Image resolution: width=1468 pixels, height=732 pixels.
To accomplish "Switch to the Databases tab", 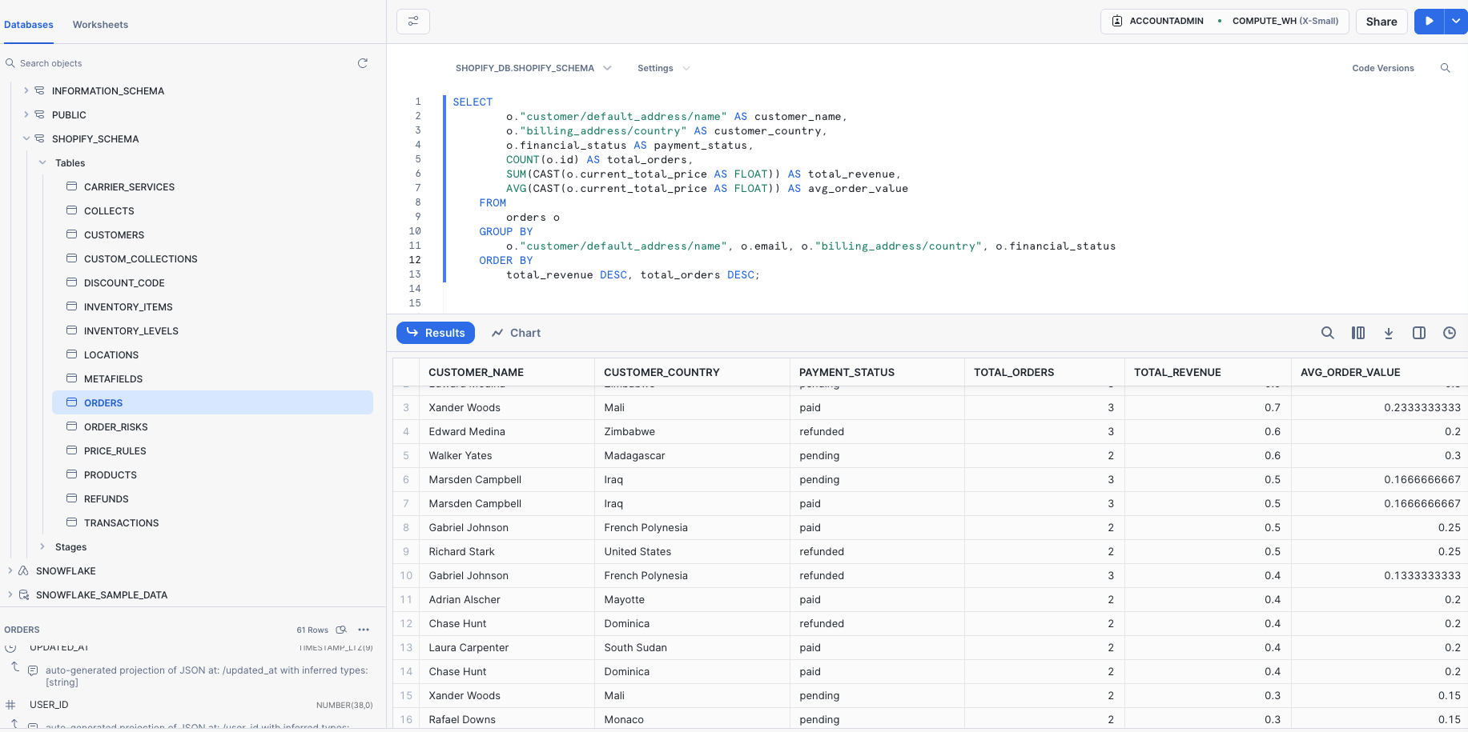I will pyautogui.click(x=29, y=25).
